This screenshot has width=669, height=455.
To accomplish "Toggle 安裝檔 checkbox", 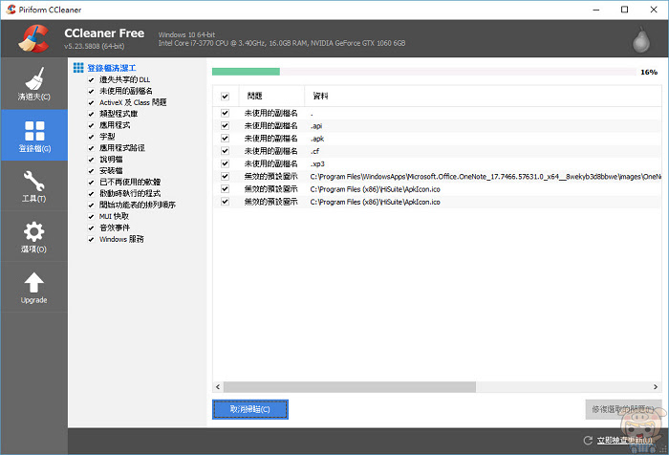I will point(91,171).
